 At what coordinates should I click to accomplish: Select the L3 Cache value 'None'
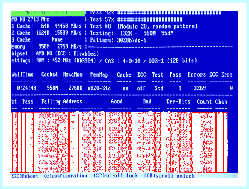(57, 40)
